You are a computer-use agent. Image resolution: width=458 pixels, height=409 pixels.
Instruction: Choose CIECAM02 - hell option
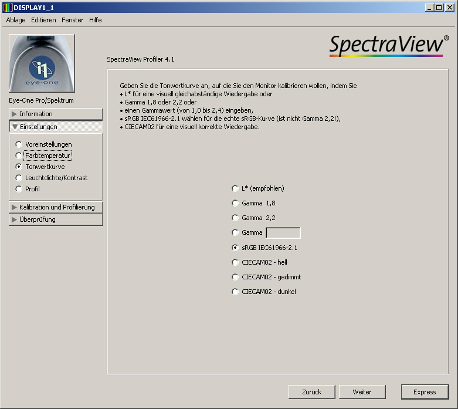click(235, 262)
